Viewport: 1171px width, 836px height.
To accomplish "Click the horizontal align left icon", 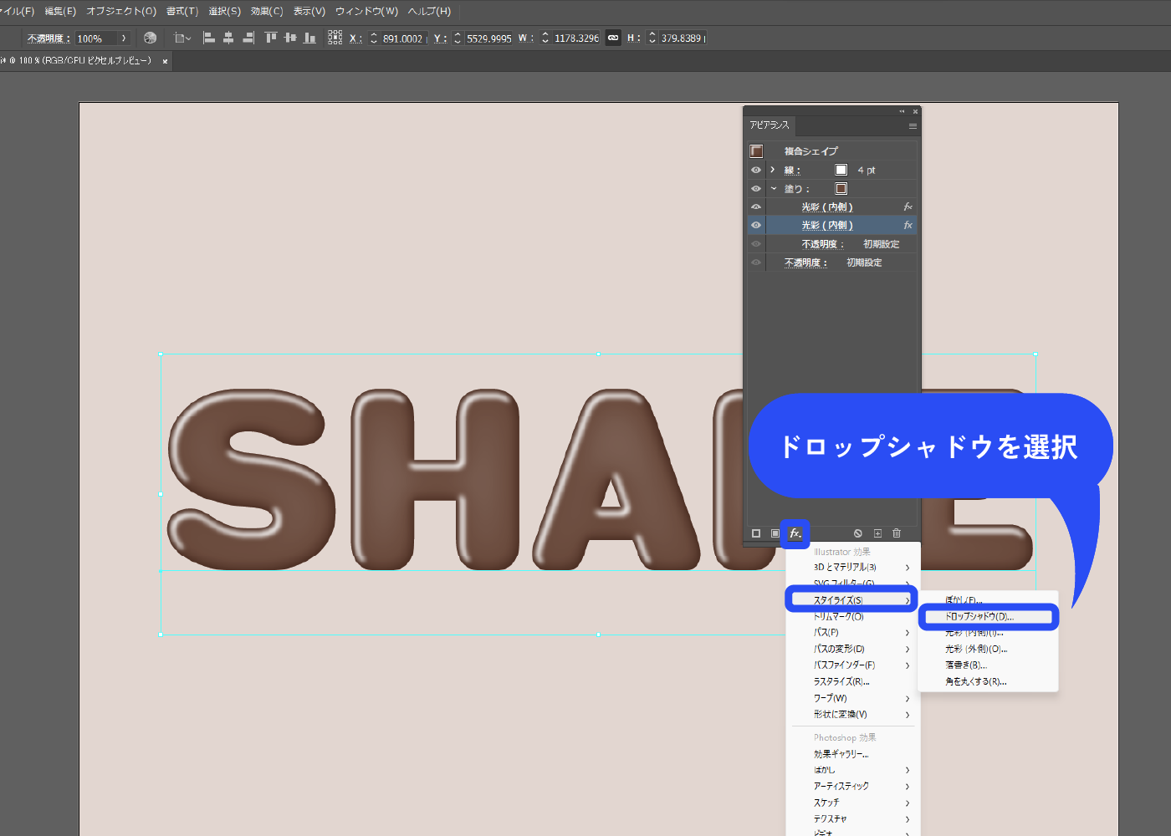I will [209, 38].
